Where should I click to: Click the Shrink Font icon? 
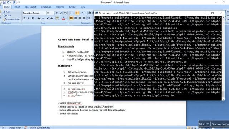(x=60, y=13)
